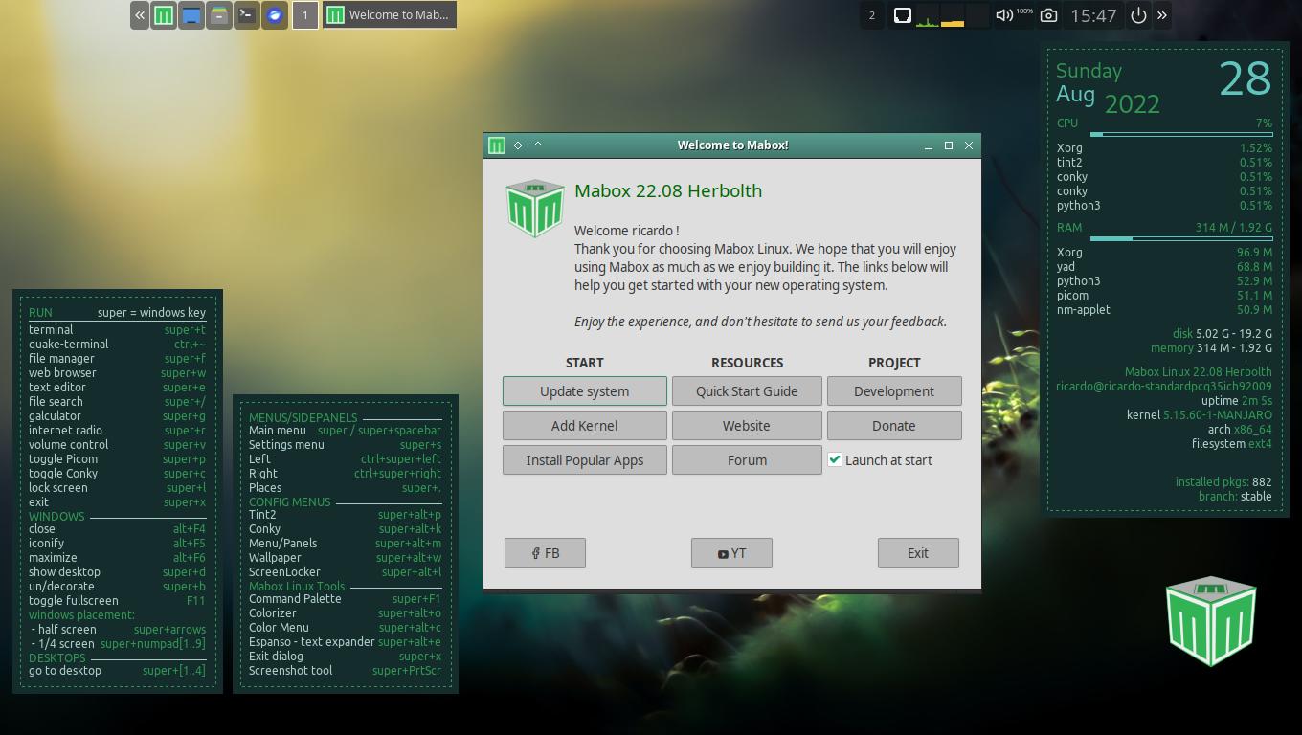Close the Welcome to Mabox window
Image resolution: width=1302 pixels, height=735 pixels.
[x=969, y=145]
